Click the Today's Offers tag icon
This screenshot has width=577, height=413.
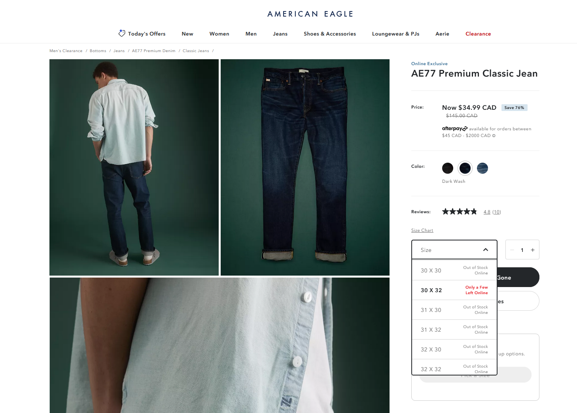(x=122, y=34)
